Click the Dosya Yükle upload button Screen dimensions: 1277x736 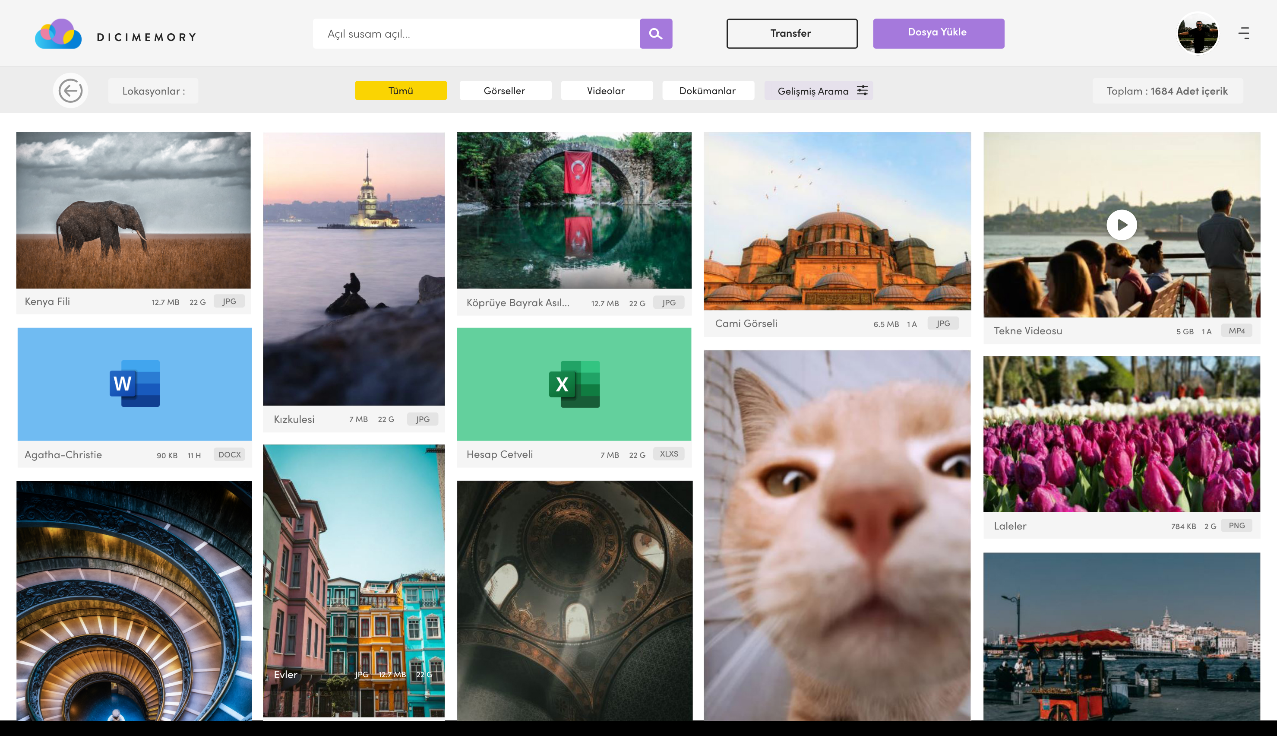tap(939, 33)
